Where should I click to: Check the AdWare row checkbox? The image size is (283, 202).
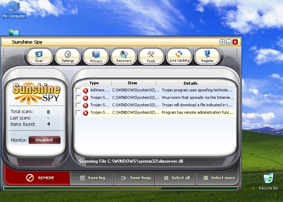pos(78,90)
